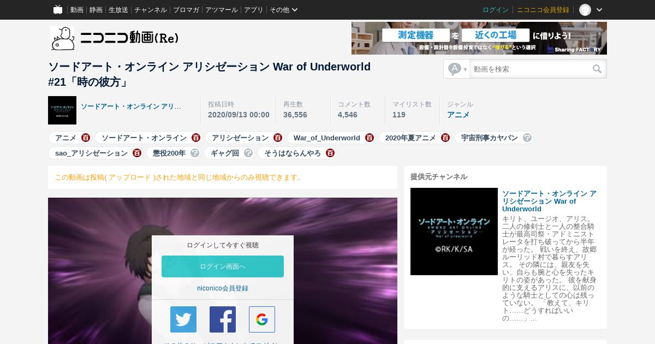Viewport: 655px width, 344px height.
Task: Click the channel description paragraph
Action: tap(549, 269)
